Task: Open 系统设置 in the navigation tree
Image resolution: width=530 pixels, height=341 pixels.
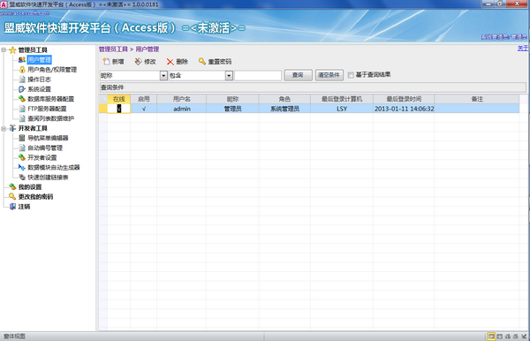Action: pyautogui.click(x=39, y=89)
